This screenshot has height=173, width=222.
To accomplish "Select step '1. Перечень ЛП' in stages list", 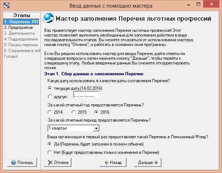I will 21,22.
